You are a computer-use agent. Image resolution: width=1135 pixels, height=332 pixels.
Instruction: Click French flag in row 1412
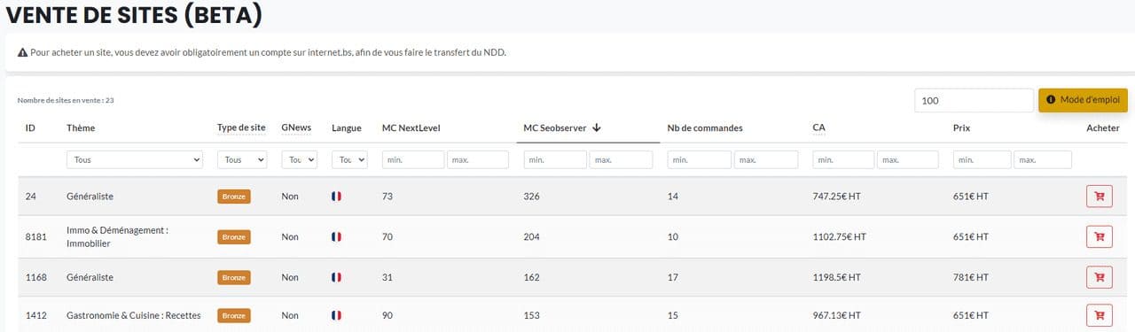(x=336, y=315)
